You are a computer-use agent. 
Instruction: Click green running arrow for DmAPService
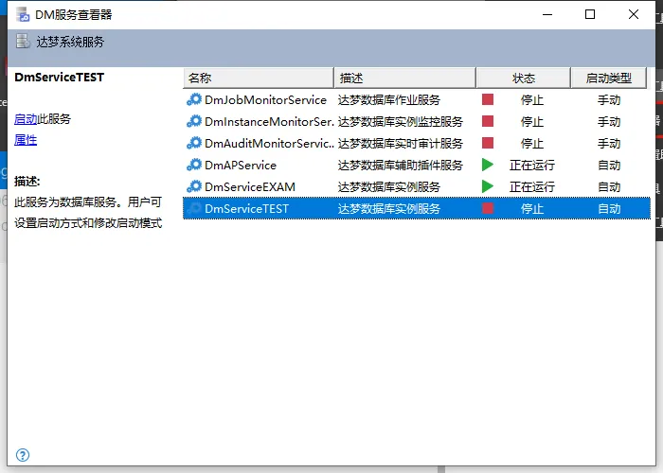tap(488, 165)
